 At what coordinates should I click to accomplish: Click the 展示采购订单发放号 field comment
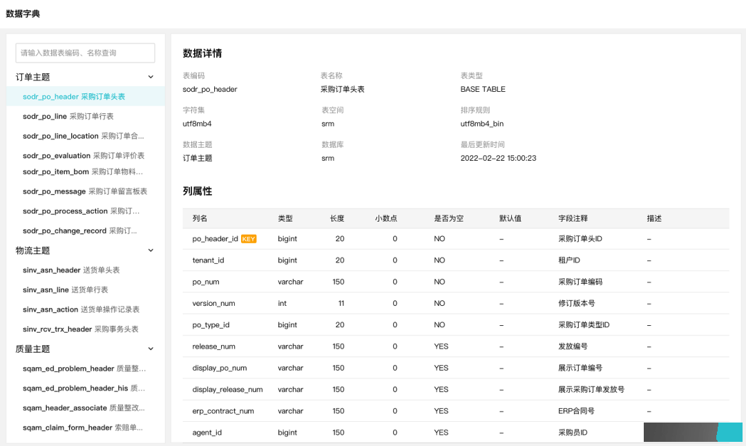(591, 389)
